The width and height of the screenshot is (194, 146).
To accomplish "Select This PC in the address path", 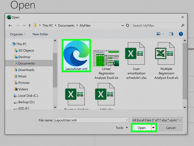I will tap(48, 26).
